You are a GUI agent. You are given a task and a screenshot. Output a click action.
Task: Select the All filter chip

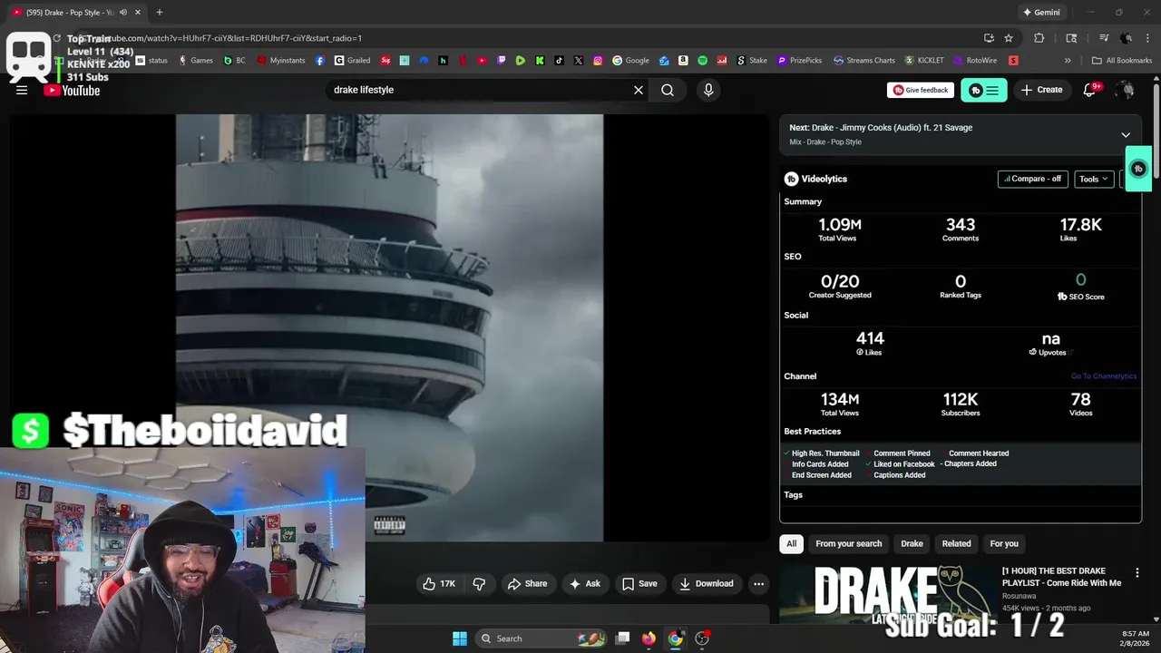pos(791,543)
